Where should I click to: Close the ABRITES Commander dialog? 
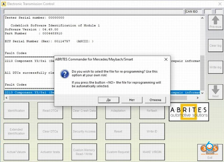pyautogui.click(x=166, y=59)
